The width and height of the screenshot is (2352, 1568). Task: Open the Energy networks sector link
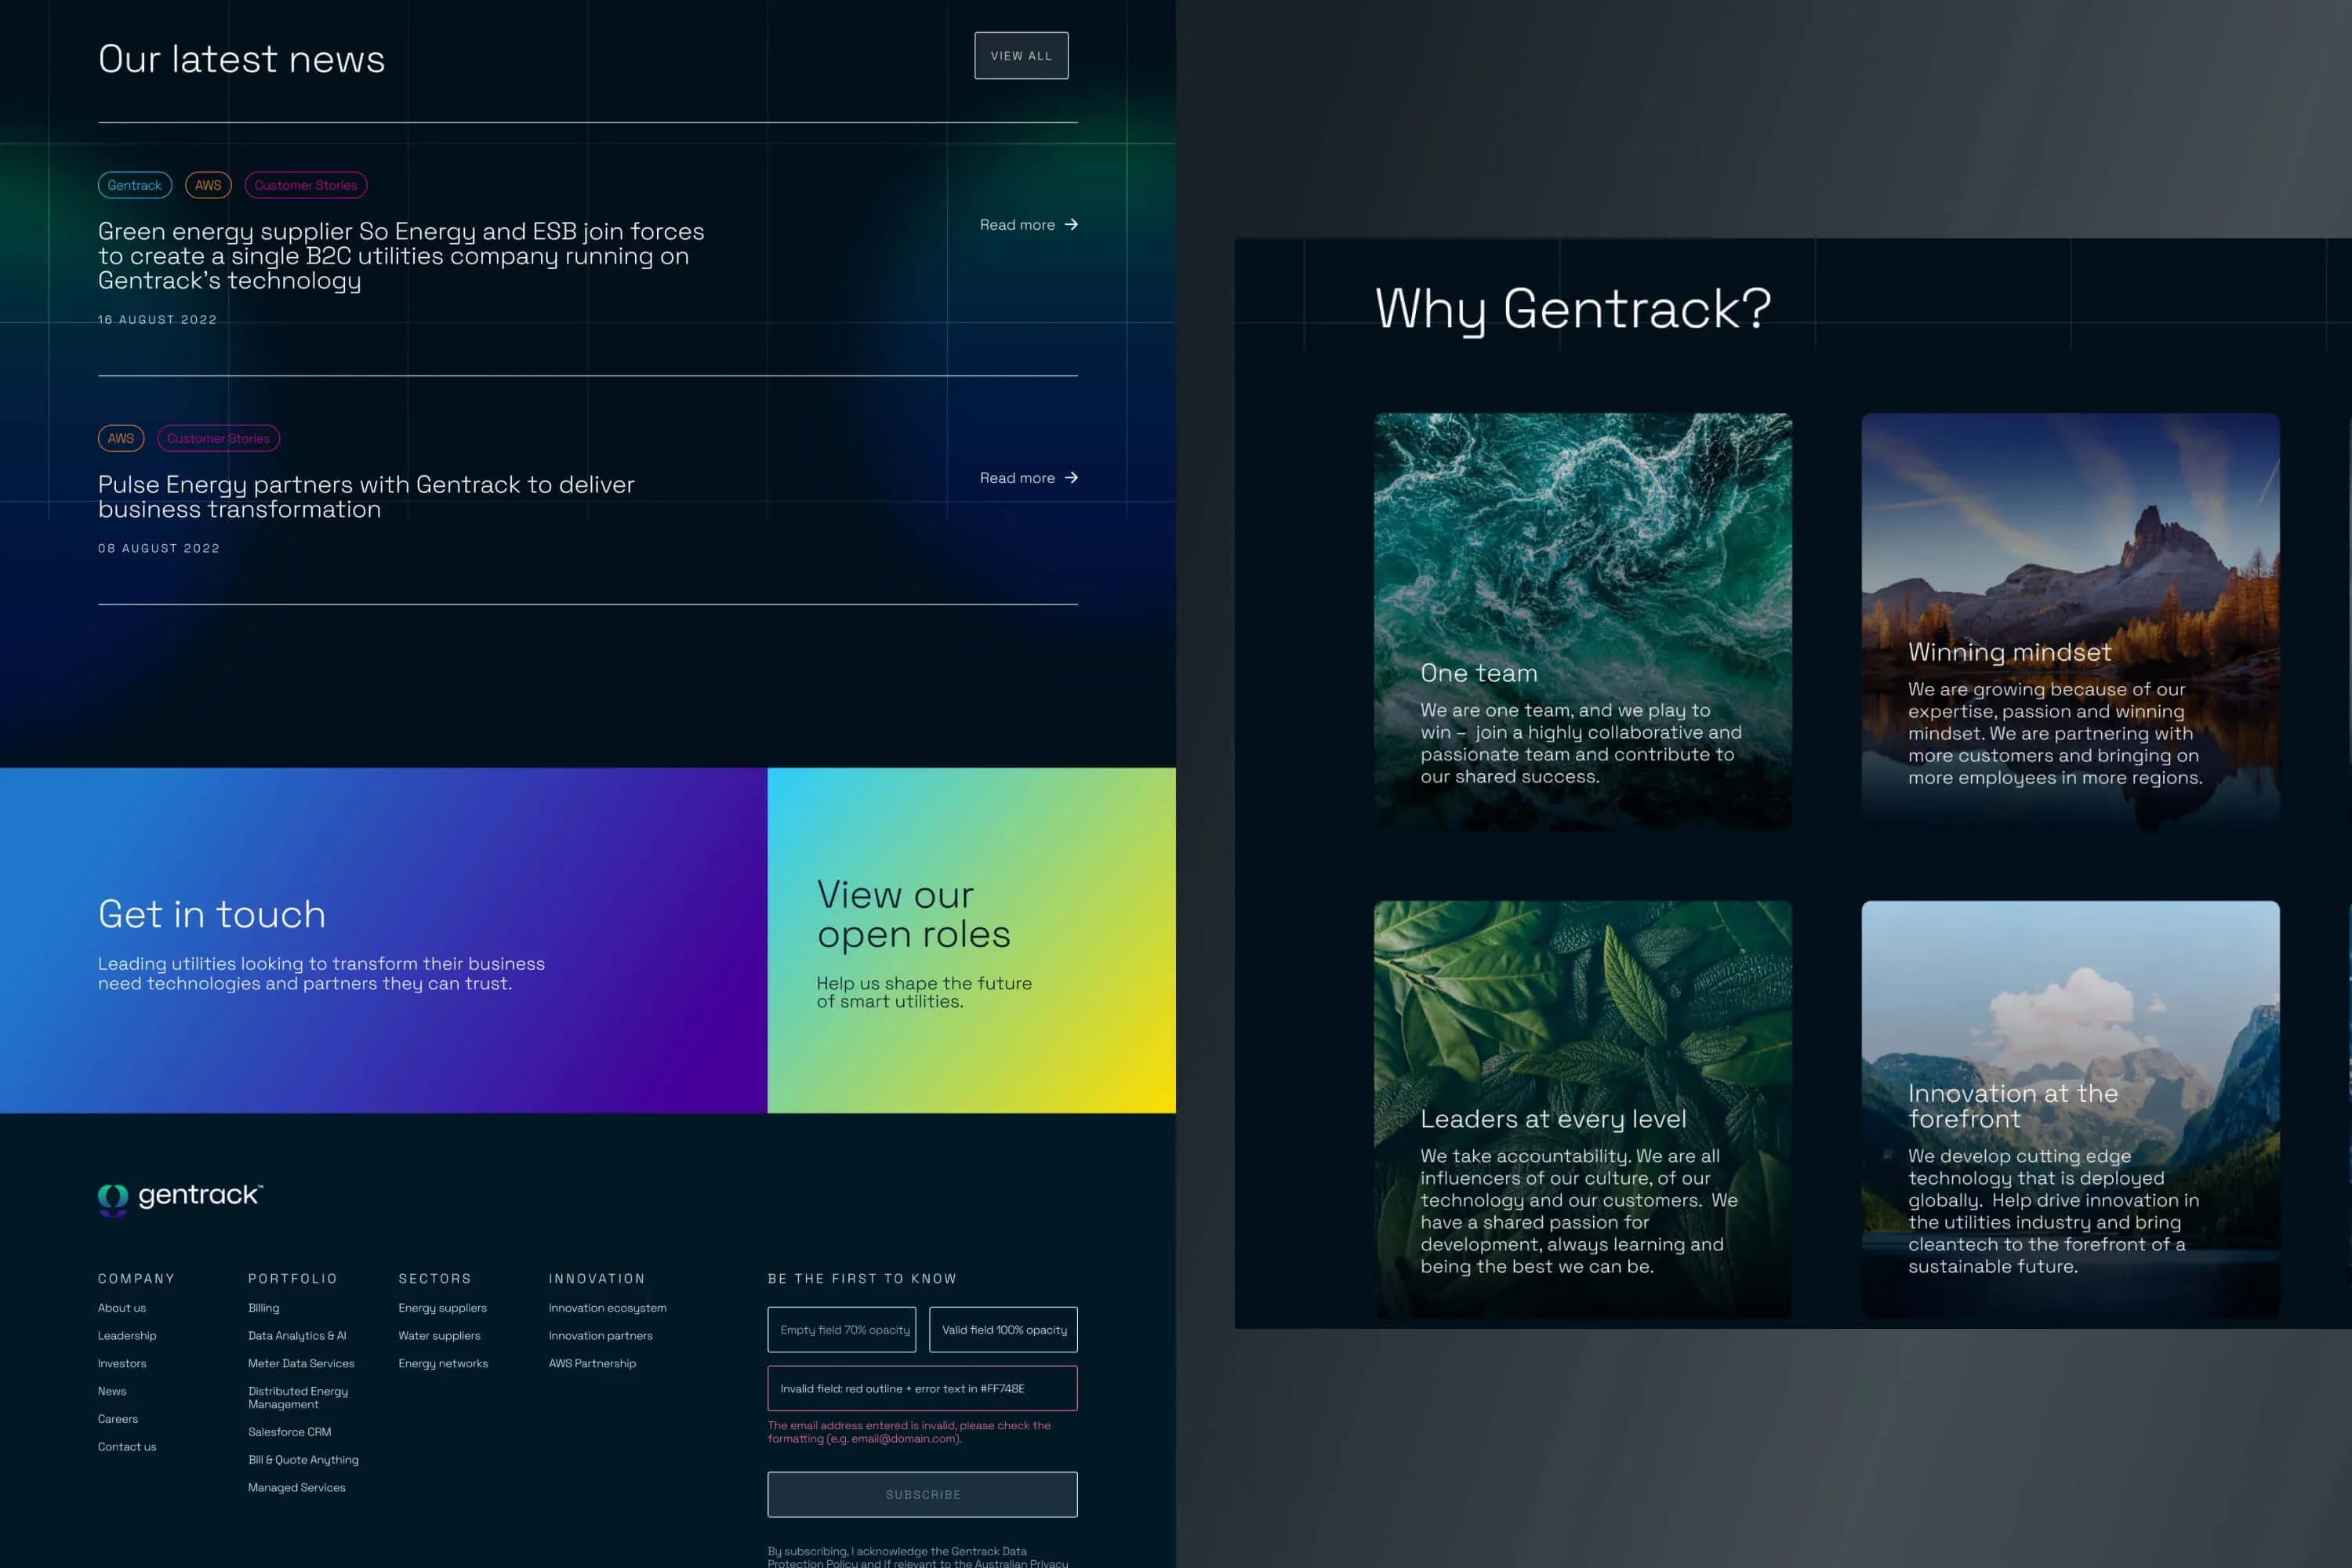[x=443, y=1364]
